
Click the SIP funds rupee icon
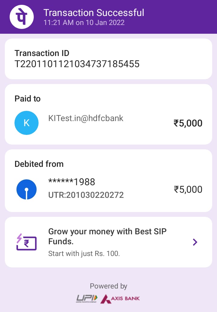point(27,242)
